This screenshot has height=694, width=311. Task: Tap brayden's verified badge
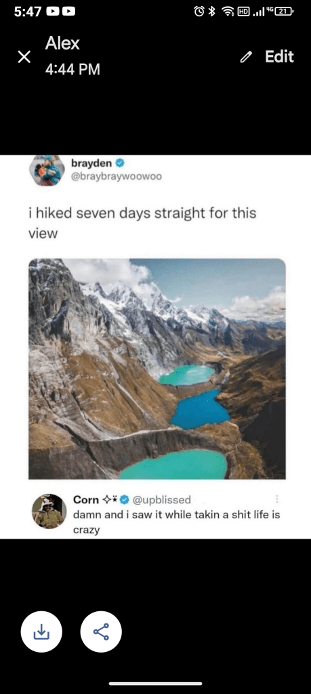[x=120, y=163]
